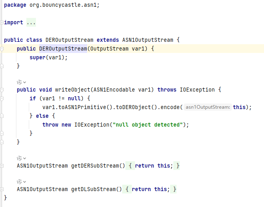Collapse the DEROutputStream constructor body
The image size is (264, 207).
point(2,49)
